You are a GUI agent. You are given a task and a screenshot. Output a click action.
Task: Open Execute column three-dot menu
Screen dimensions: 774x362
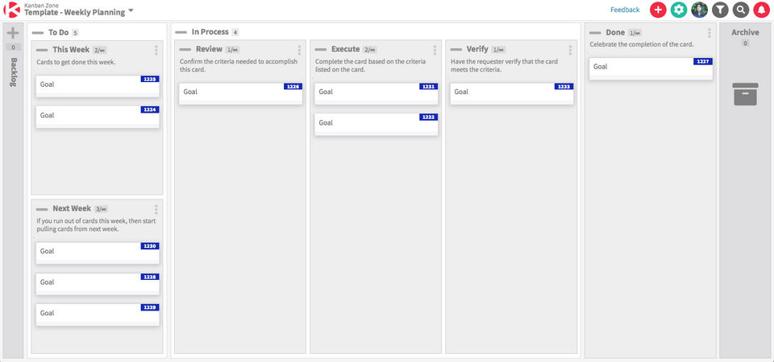(435, 51)
